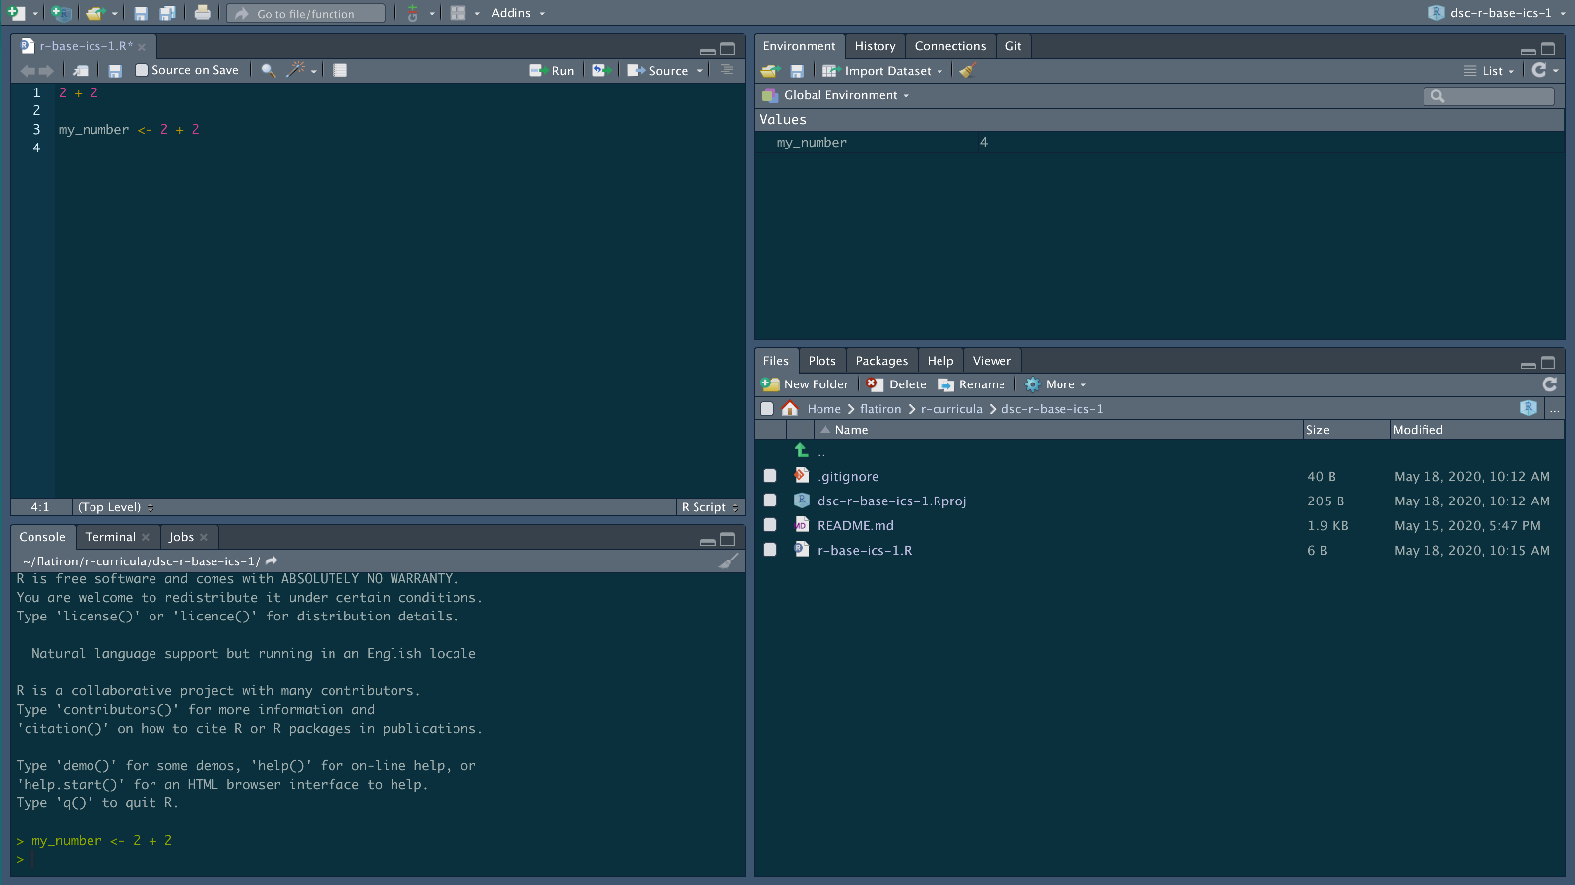
Task: Refresh the Environment pane
Action: tap(1540, 70)
